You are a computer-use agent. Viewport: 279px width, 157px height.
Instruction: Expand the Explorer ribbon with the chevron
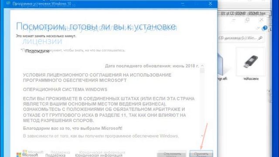258,28
